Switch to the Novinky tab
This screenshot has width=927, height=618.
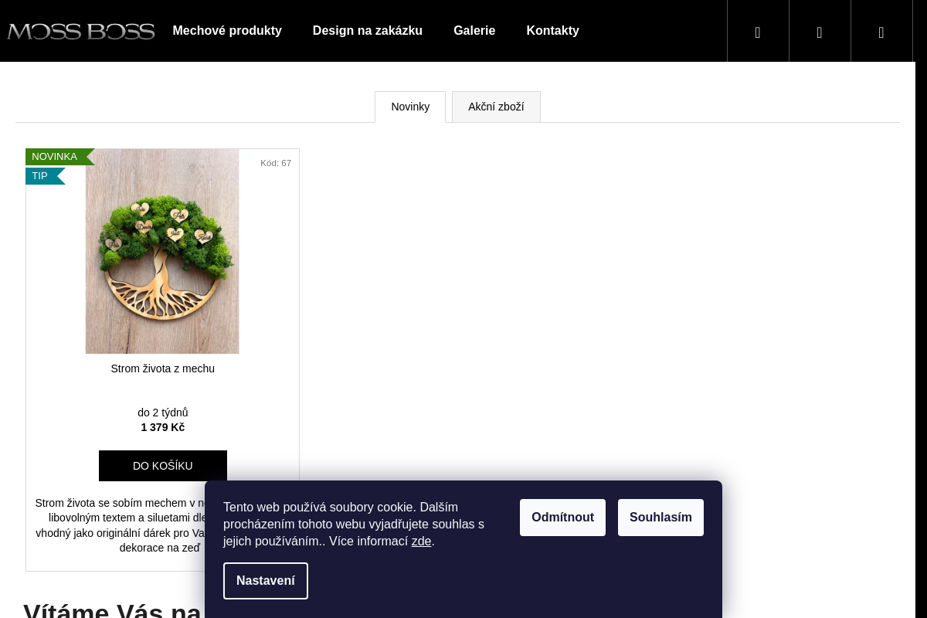click(x=410, y=107)
